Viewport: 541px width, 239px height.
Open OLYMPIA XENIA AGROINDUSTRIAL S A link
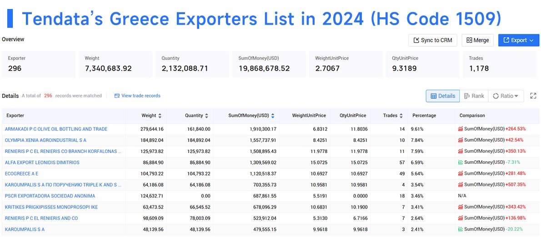click(45, 140)
